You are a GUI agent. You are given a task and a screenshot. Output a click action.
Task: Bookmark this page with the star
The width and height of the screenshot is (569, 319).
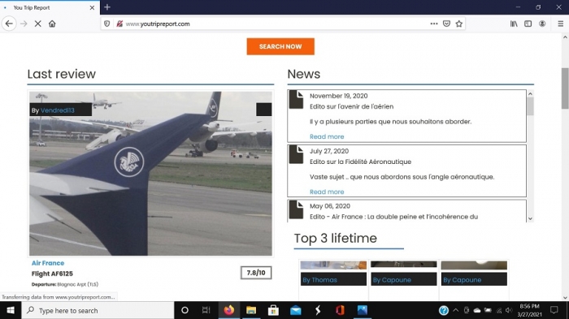point(459,24)
